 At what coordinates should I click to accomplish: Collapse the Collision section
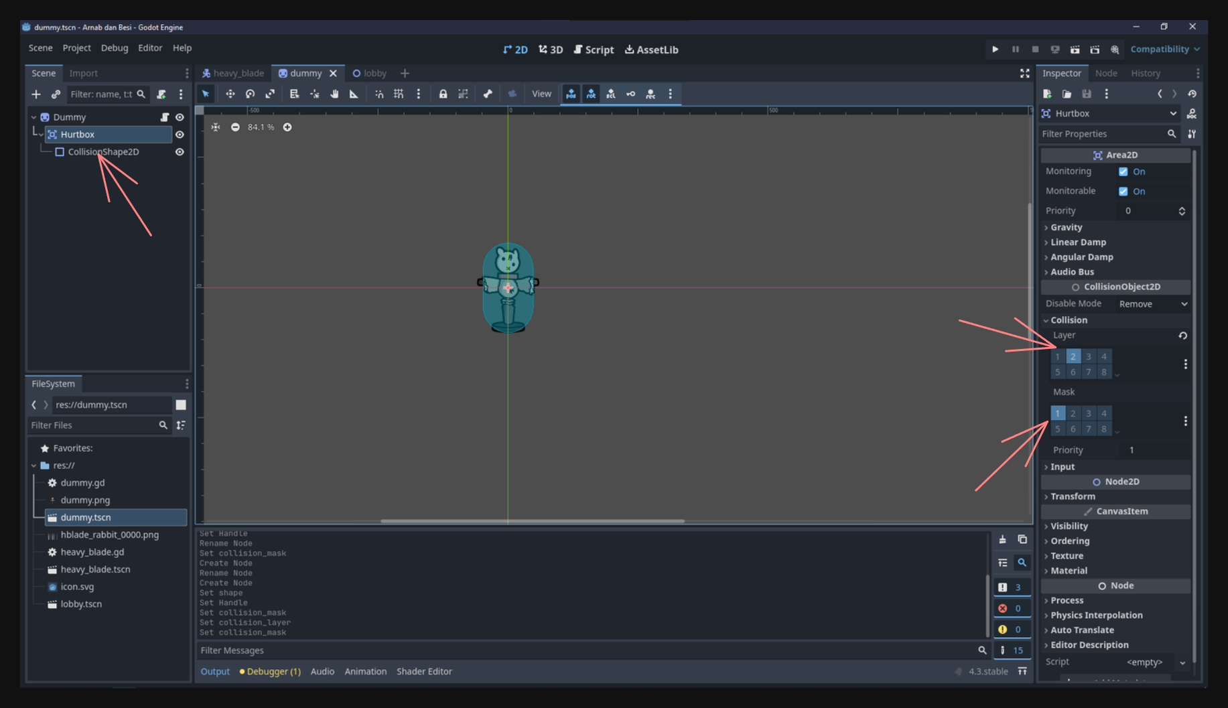1115,320
